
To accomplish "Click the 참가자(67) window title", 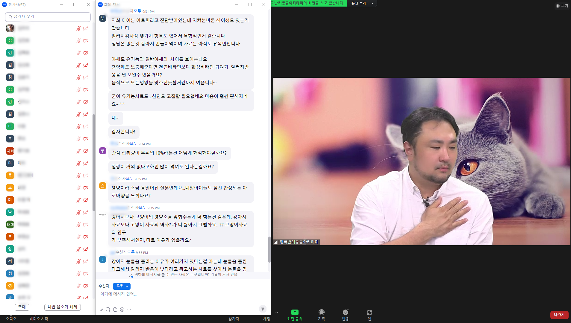I will click(x=17, y=5).
